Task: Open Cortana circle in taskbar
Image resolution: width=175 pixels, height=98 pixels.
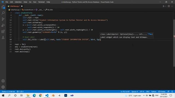Action: click(15, 96)
